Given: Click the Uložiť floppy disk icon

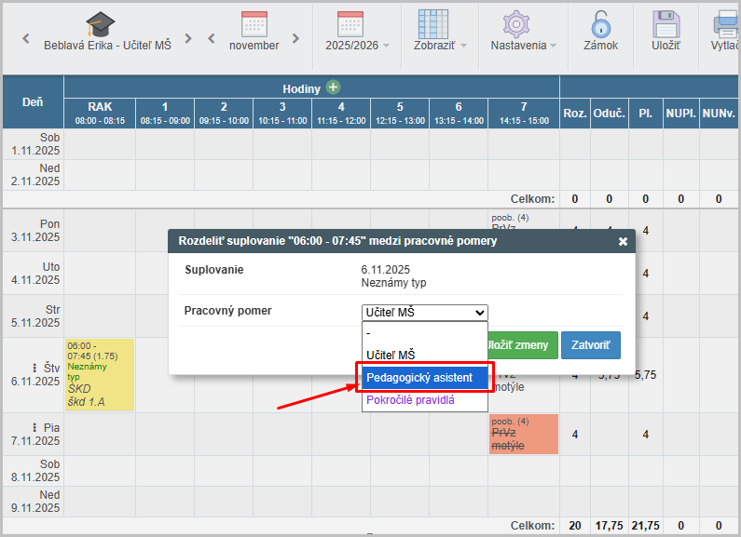Looking at the screenshot, I should tap(666, 24).
